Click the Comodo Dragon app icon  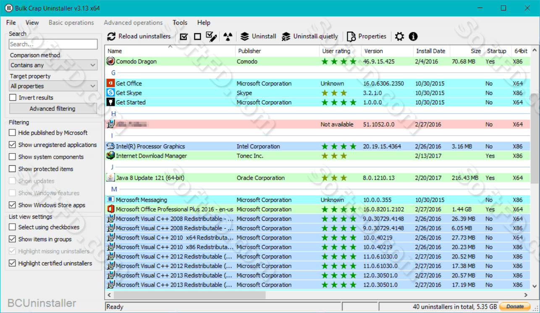click(x=110, y=61)
